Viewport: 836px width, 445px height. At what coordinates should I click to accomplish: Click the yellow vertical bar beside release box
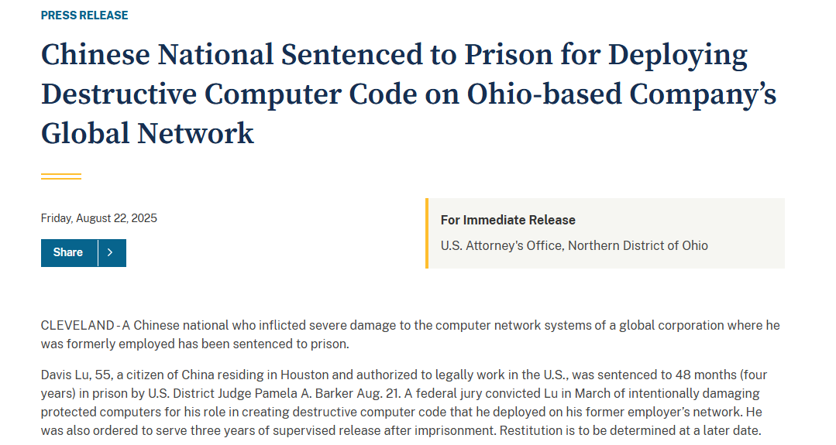click(x=426, y=233)
